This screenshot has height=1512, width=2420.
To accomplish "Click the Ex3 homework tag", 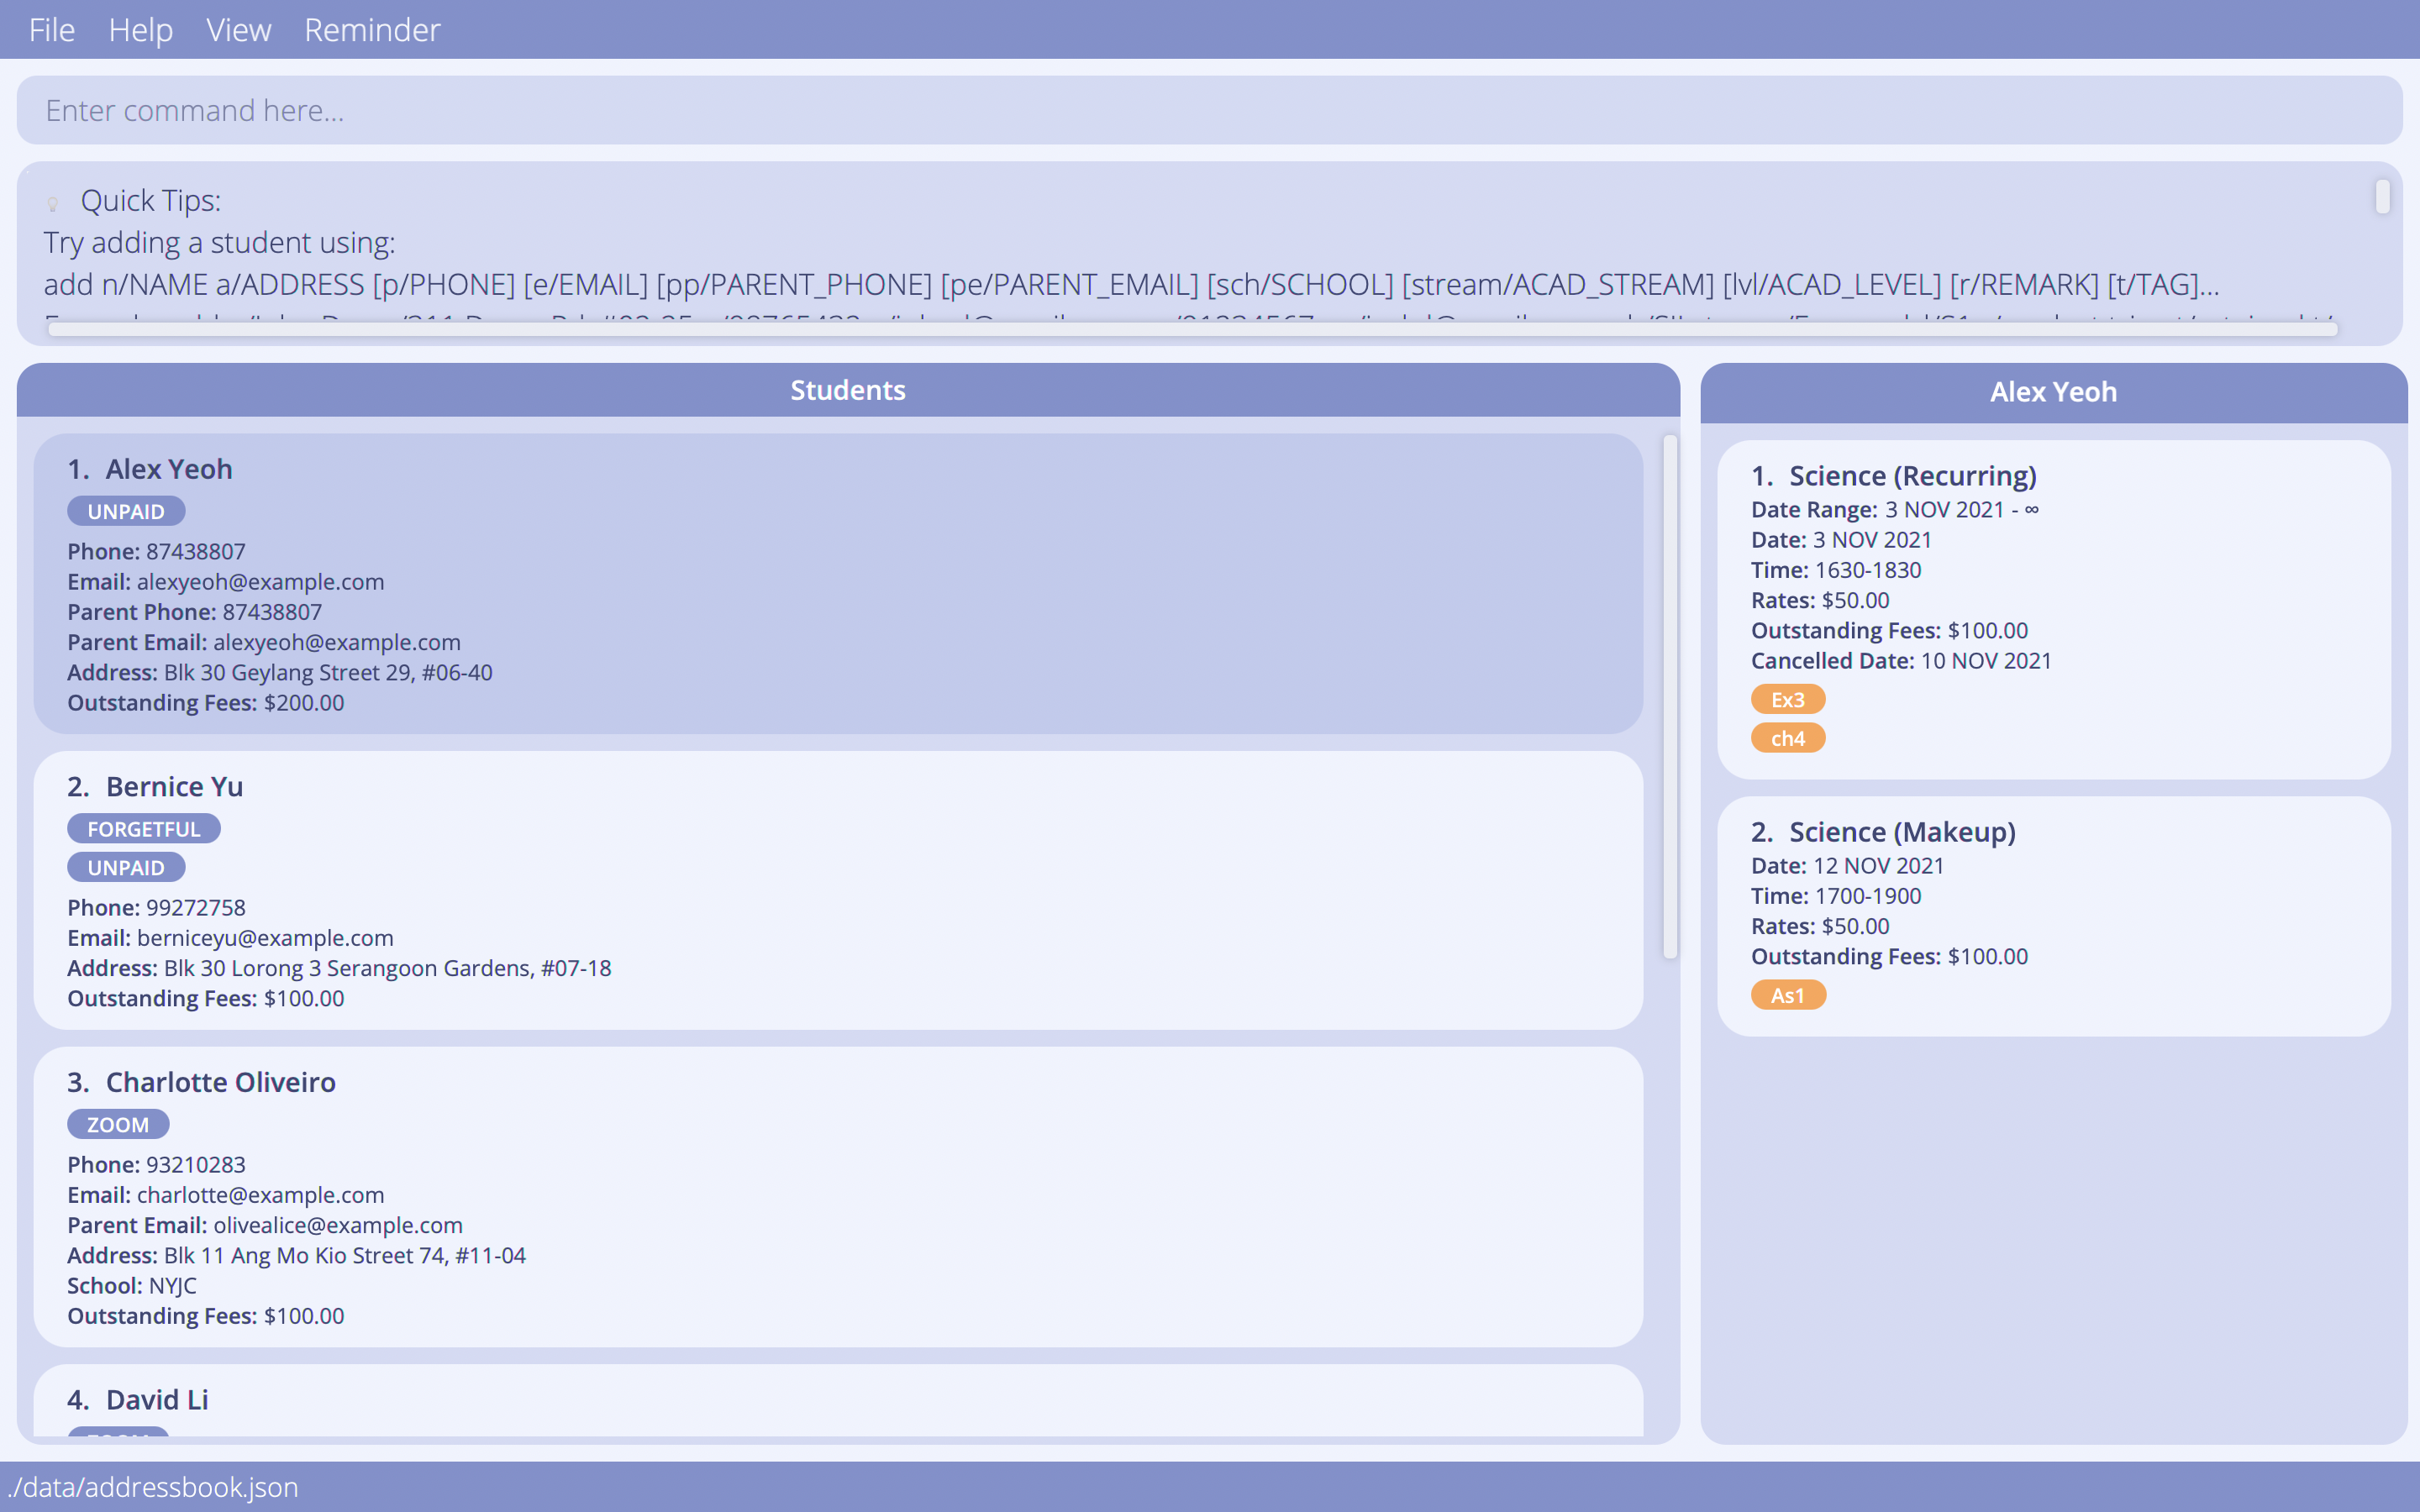I will click(1788, 699).
